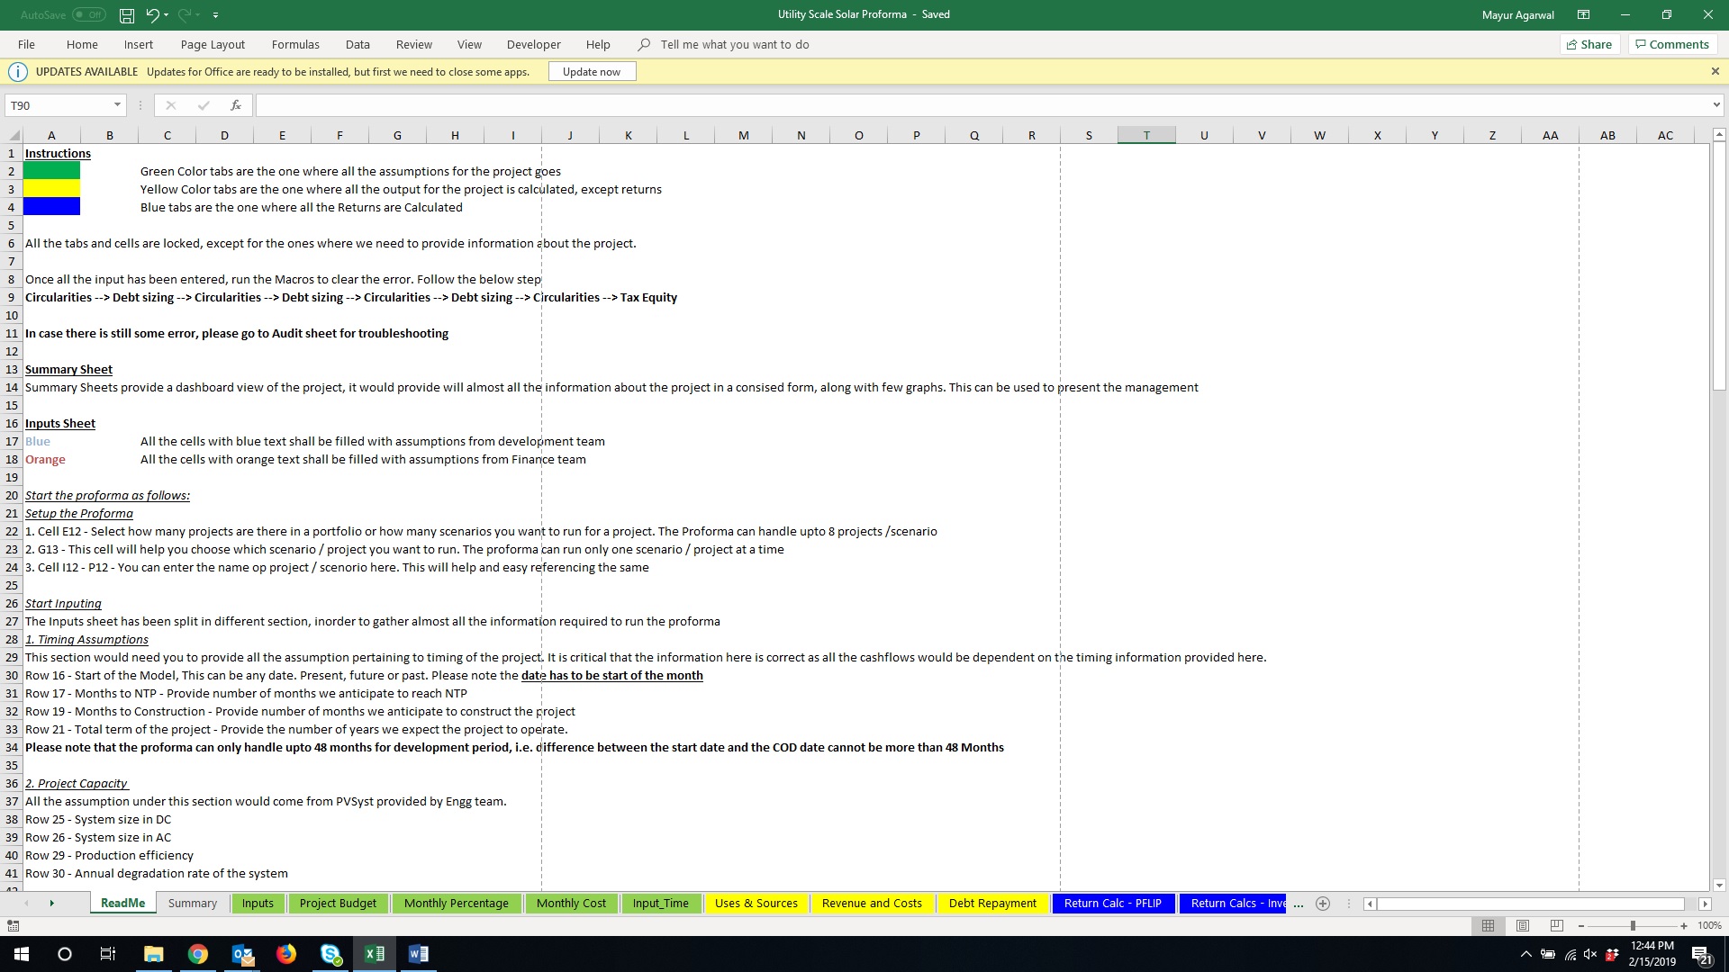1729x972 pixels.
Task: Open the Windows Start menu
Action: pos(22,954)
